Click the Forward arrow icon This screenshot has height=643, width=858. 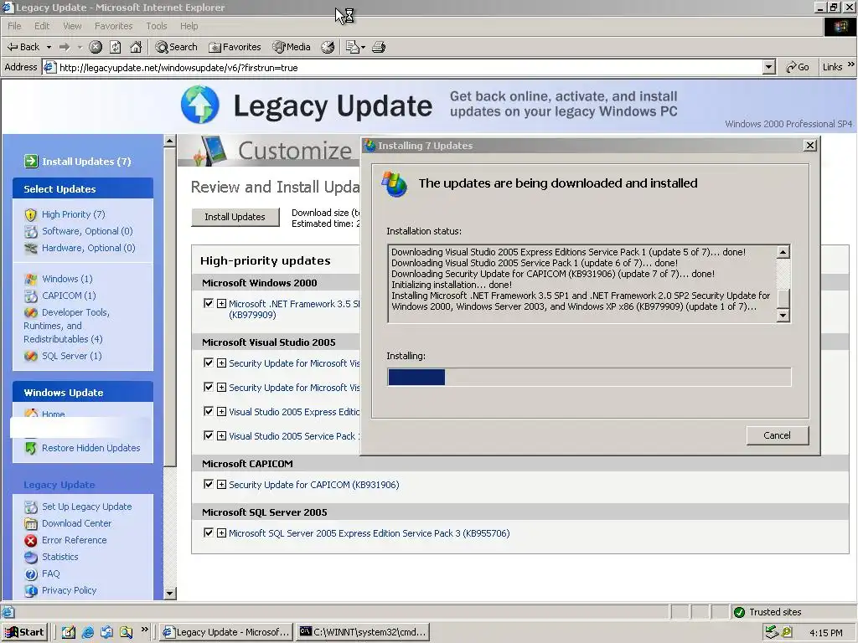pyautogui.click(x=65, y=47)
